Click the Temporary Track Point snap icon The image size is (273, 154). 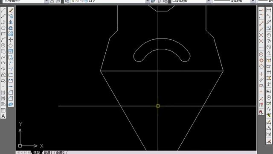[x=261, y=10]
